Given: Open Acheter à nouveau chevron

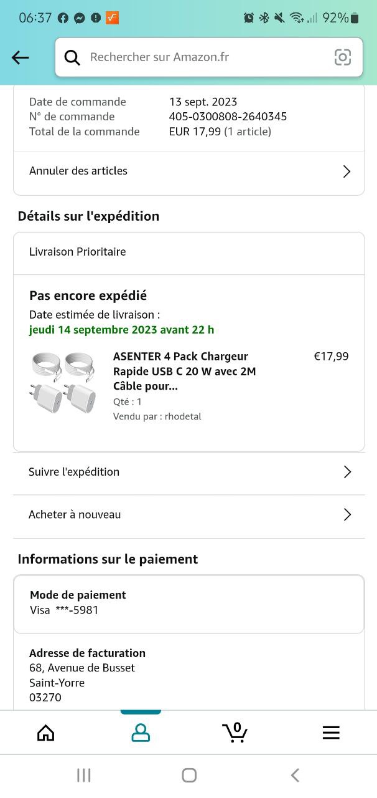Looking at the screenshot, I should coord(347,515).
